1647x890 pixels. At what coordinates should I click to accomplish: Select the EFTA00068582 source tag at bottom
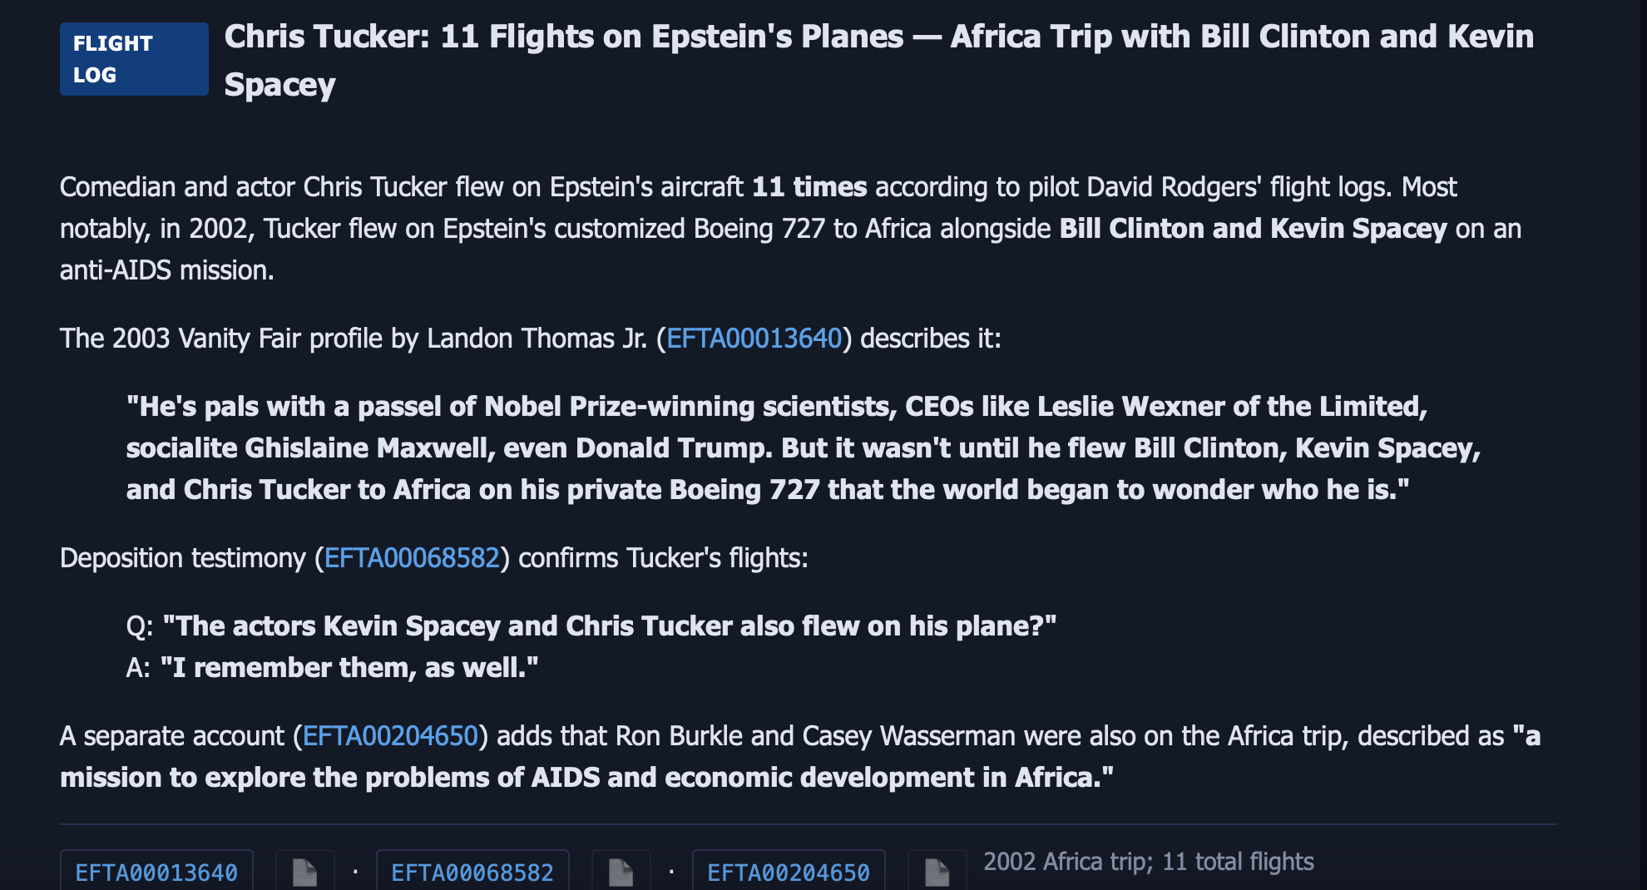(x=472, y=872)
